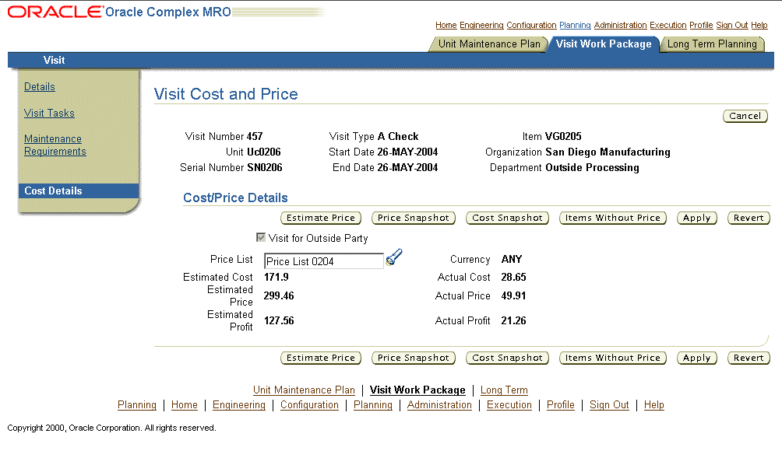The height and width of the screenshot is (465, 782).
Task: Select the Visit subtab in blue bar
Action: [x=54, y=60]
